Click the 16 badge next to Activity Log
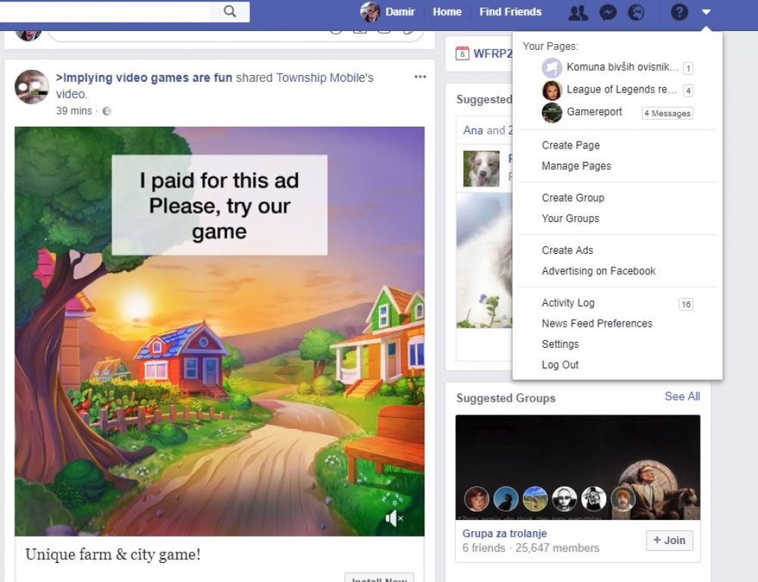The width and height of the screenshot is (758, 582). tap(685, 304)
